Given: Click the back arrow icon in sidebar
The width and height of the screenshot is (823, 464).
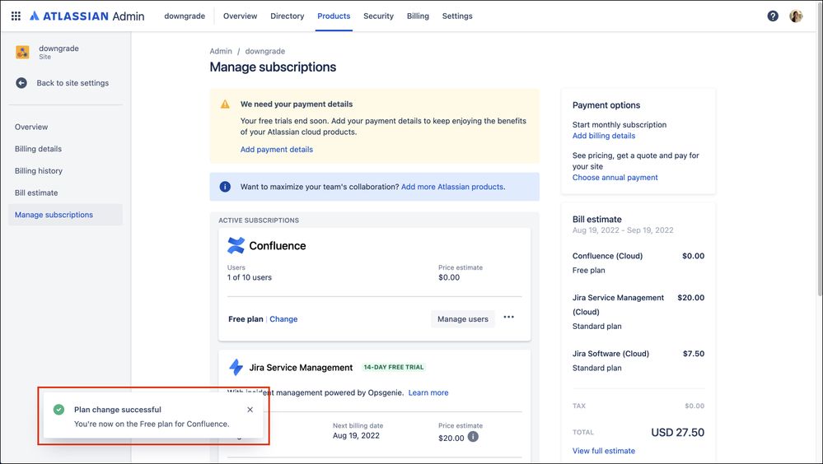Looking at the screenshot, I should (21, 83).
